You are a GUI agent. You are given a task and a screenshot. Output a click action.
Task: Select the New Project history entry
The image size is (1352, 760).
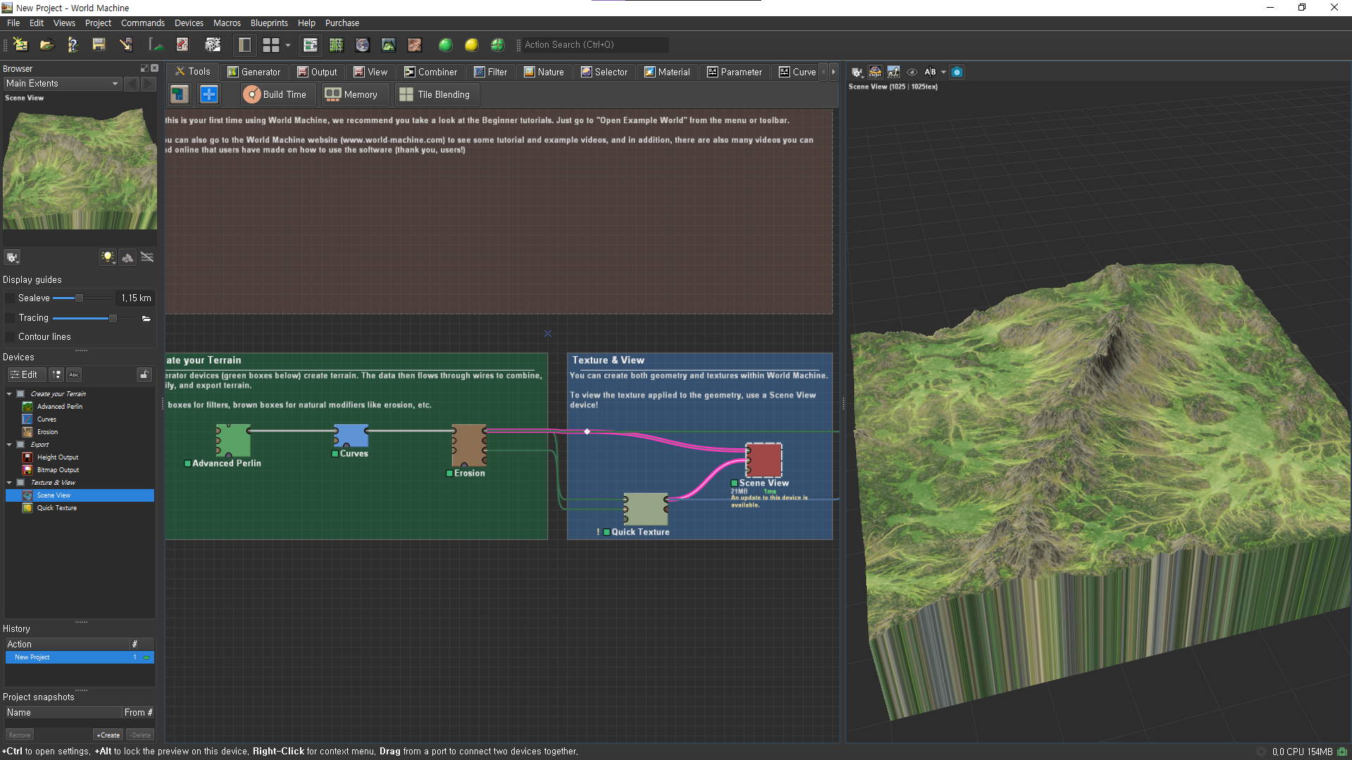pos(80,657)
